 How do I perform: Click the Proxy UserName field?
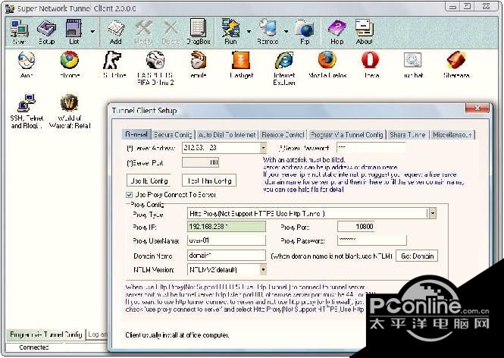pyautogui.click(x=227, y=240)
